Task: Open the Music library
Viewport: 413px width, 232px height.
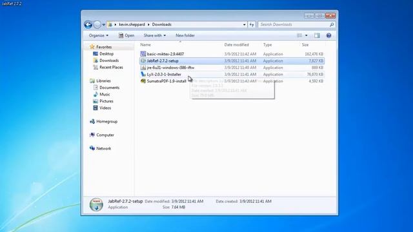Action: [105, 95]
